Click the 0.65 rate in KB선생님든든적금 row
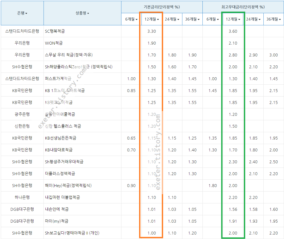Image resolution: width=284 pixels, height=239 pixels. [x=131, y=138]
